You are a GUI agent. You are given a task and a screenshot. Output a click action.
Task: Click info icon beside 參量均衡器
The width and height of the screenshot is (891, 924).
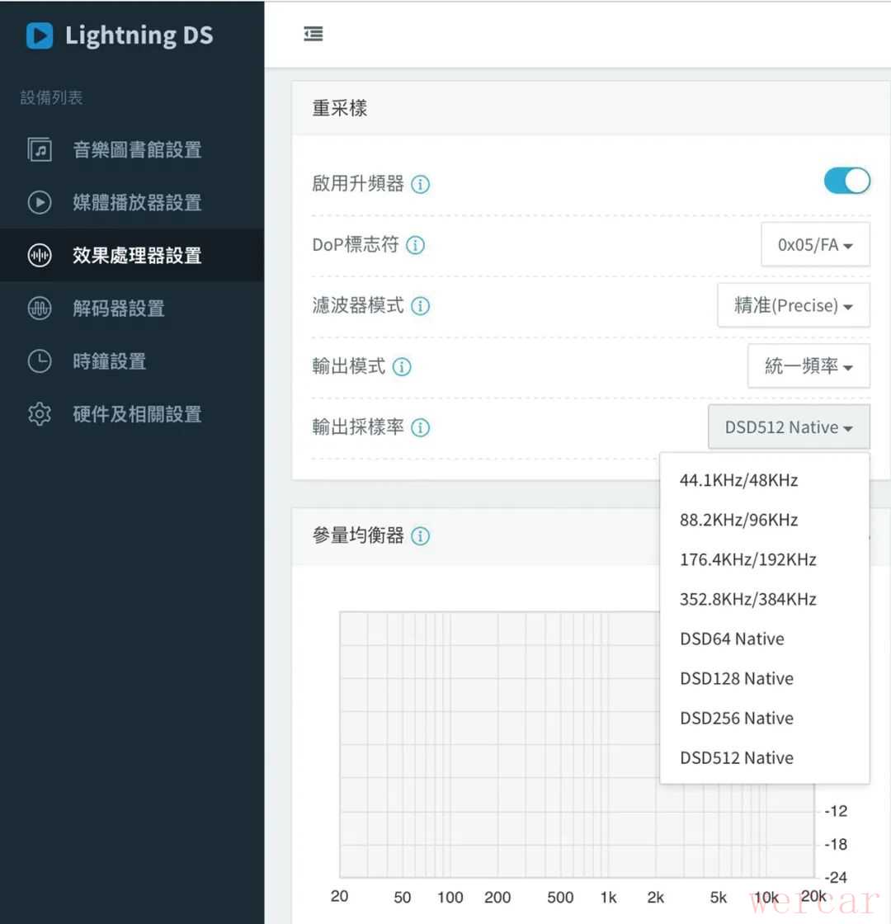tap(420, 536)
